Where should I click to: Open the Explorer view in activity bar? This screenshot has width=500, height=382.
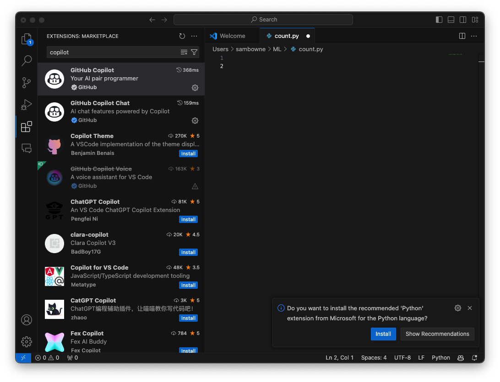(x=27, y=39)
